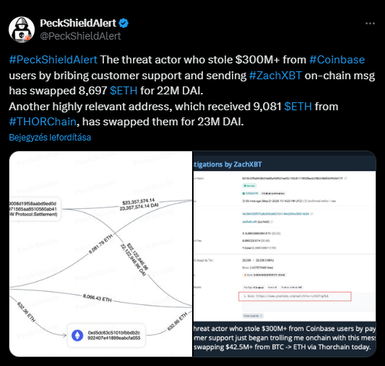
Task: Open the #ZachXBT hashtag
Action: [275, 76]
